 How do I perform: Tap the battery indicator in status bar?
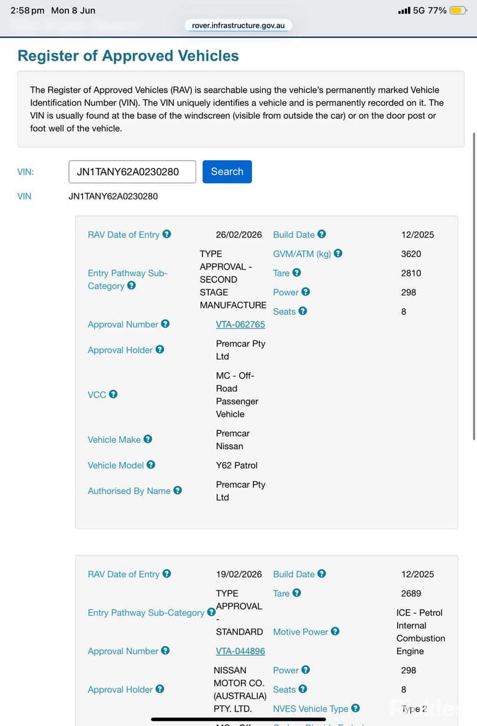point(458,10)
